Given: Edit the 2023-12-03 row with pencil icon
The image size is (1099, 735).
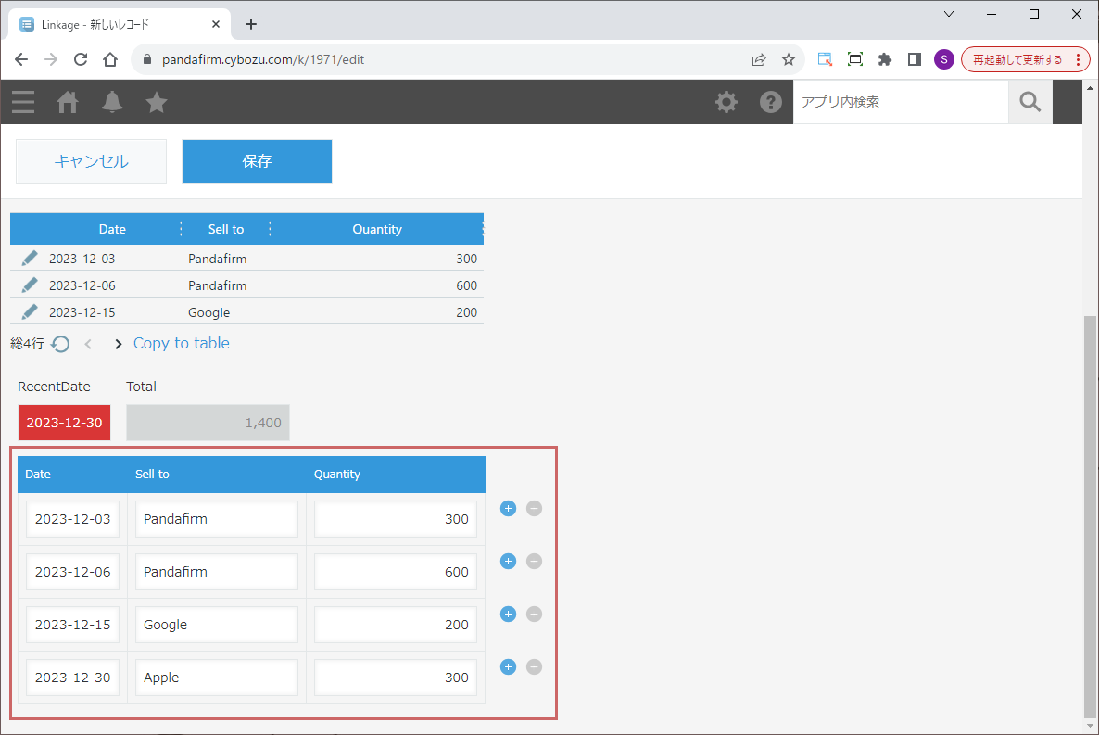Looking at the screenshot, I should pos(30,258).
